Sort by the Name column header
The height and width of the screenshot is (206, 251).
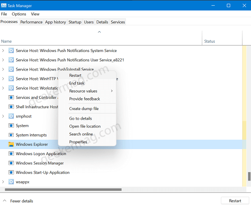point(6,41)
